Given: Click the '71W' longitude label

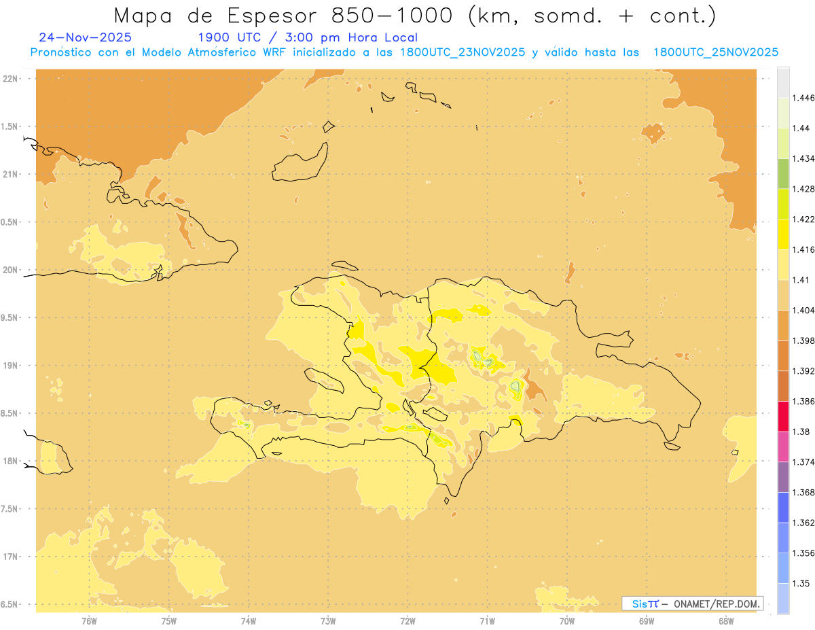Looking at the screenshot, I should point(487,620).
